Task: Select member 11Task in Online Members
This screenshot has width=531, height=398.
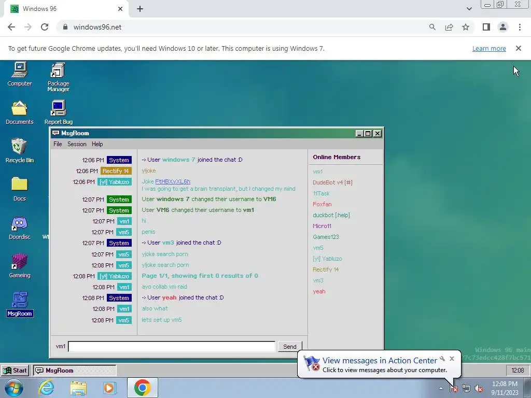Action: coord(321,193)
